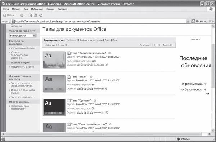Screen dimensions: 216x142
Task: Expand the Все продукты filter combo box
Action: (x=23, y=36)
